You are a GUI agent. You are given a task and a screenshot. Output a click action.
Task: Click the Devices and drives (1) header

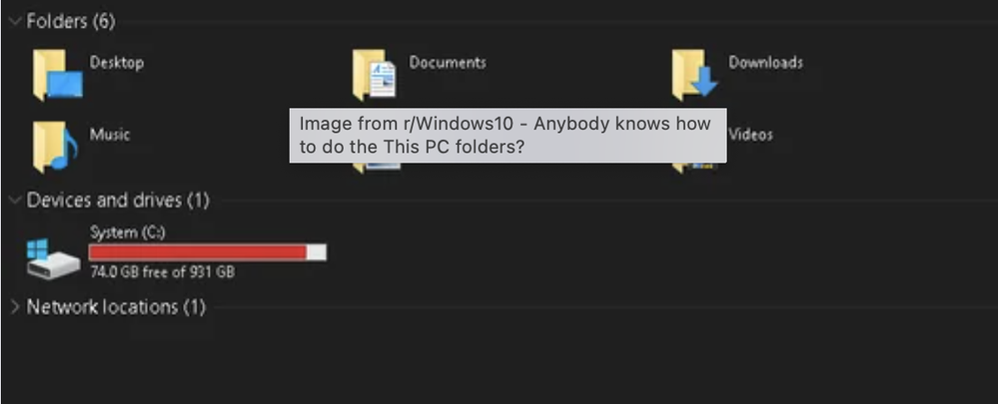118,201
